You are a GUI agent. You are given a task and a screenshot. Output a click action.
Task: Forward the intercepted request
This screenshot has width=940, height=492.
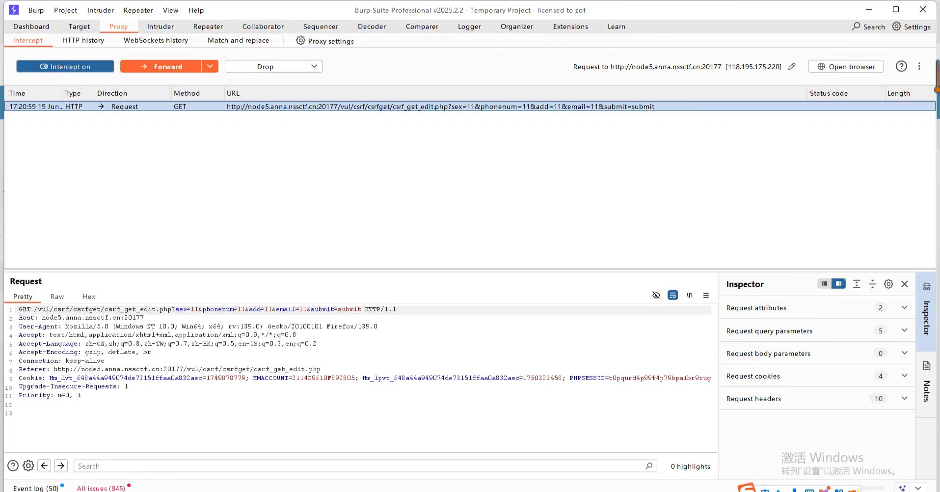click(x=161, y=66)
